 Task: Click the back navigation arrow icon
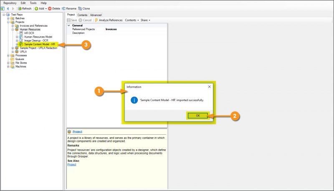pos(8,8)
